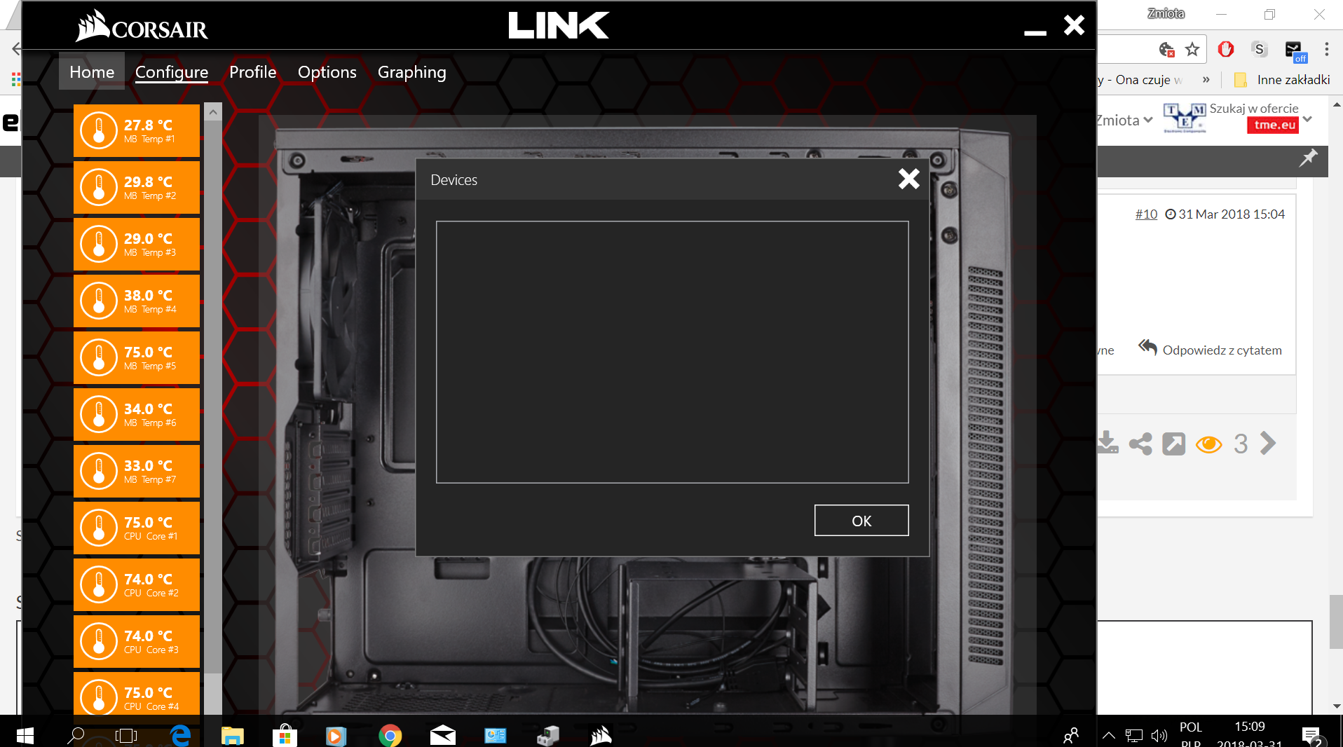The width and height of the screenshot is (1343, 747).
Task: Open the Action Center notifications
Action: tap(1311, 735)
